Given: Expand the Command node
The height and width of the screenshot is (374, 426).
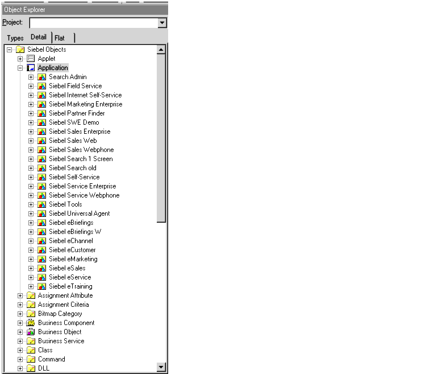Looking at the screenshot, I should click(x=20, y=359).
